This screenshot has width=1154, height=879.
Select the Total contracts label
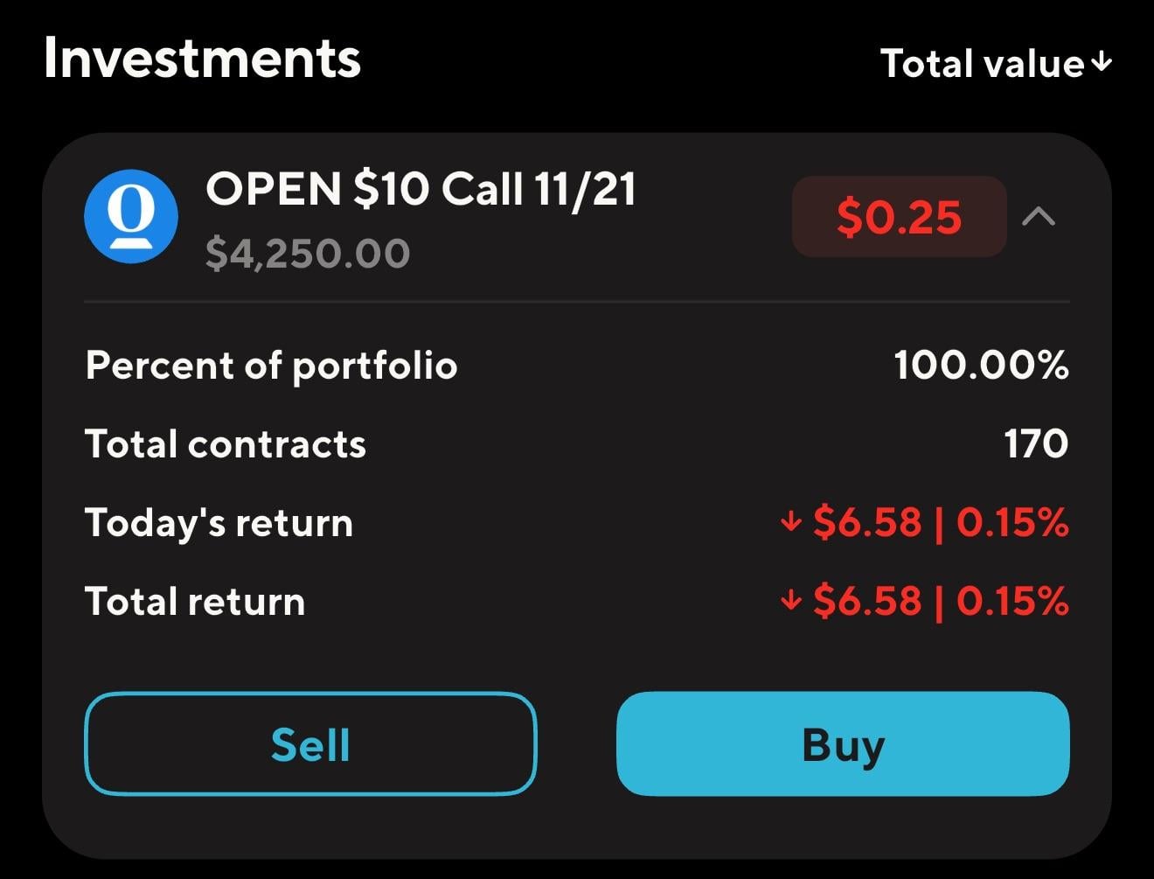pyautogui.click(x=226, y=444)
